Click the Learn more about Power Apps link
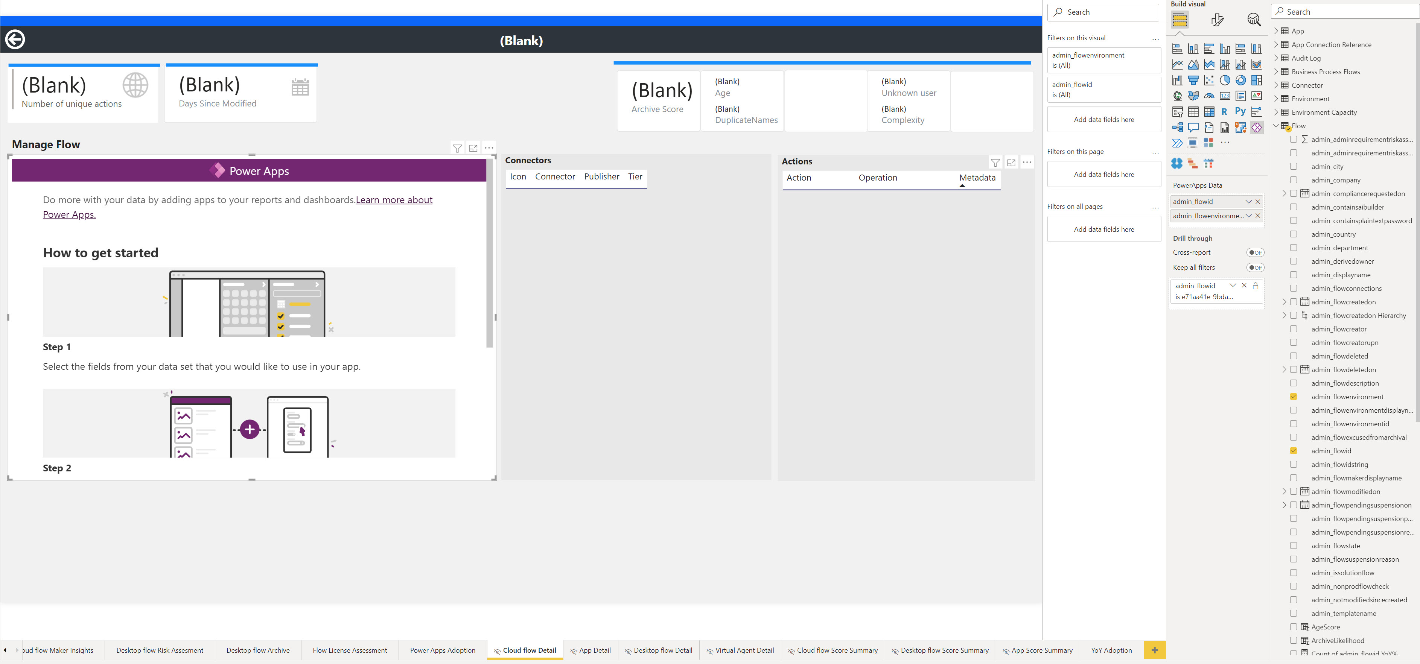Image resolution: width=1420 pixels, height=664 pixels. pos(394,199)
